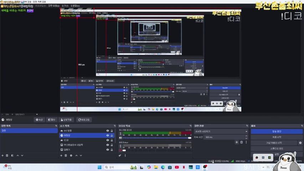
Task: Add a new scene with plus icon
Action: click(2, 155)
